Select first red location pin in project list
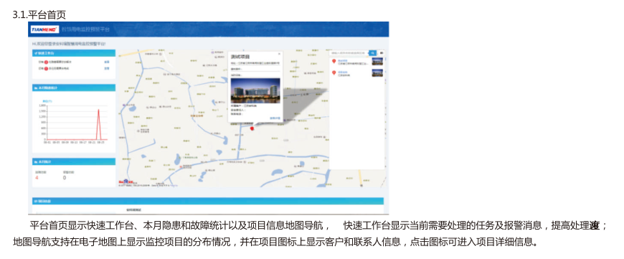624x259 pixels. pos(334,61)
